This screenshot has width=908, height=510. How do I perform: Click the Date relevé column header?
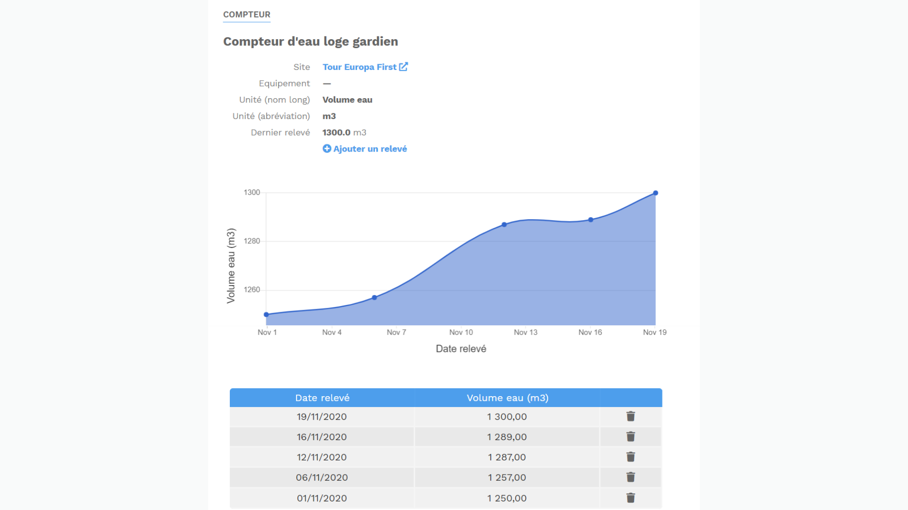point(322,398)
